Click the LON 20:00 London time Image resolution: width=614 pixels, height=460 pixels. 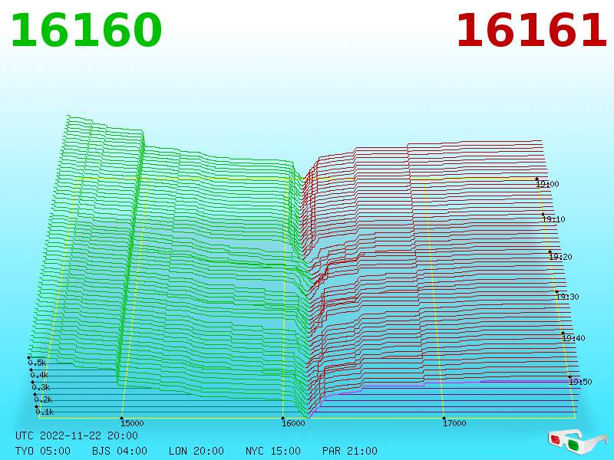pos(196,451)
